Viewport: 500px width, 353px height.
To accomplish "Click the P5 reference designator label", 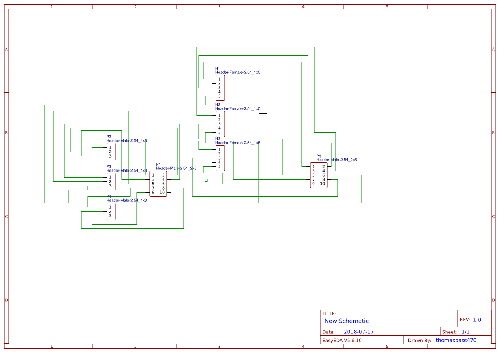I will (319, 156).
